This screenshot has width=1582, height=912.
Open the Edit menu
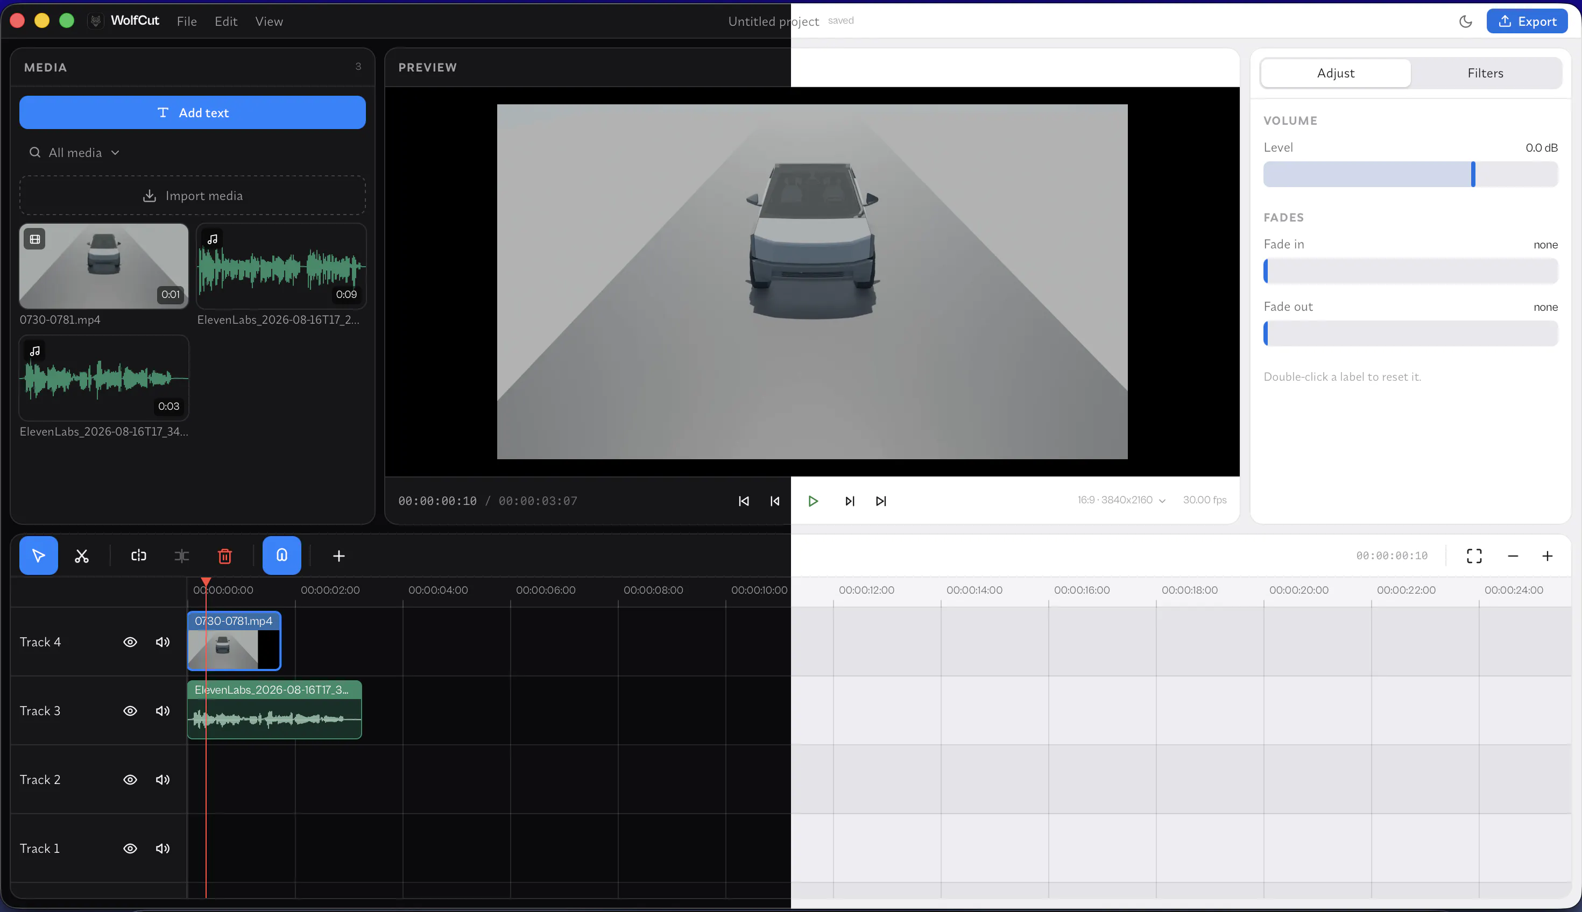tap(226, 22)
